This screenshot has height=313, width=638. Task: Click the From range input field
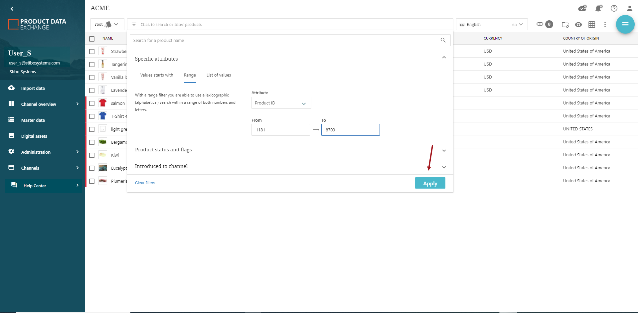[280, 130]
